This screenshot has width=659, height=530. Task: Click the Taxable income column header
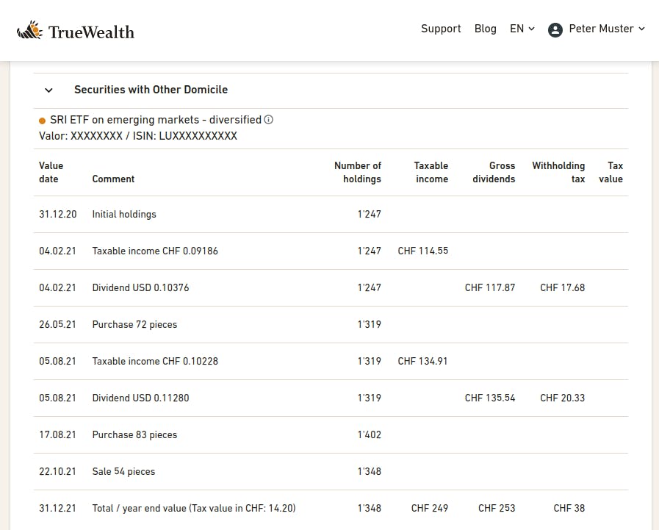pos(431,172)
